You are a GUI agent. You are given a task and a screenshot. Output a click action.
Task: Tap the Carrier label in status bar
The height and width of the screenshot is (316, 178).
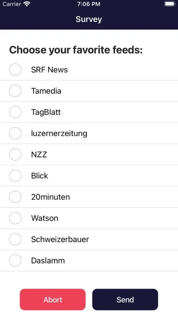12,4
